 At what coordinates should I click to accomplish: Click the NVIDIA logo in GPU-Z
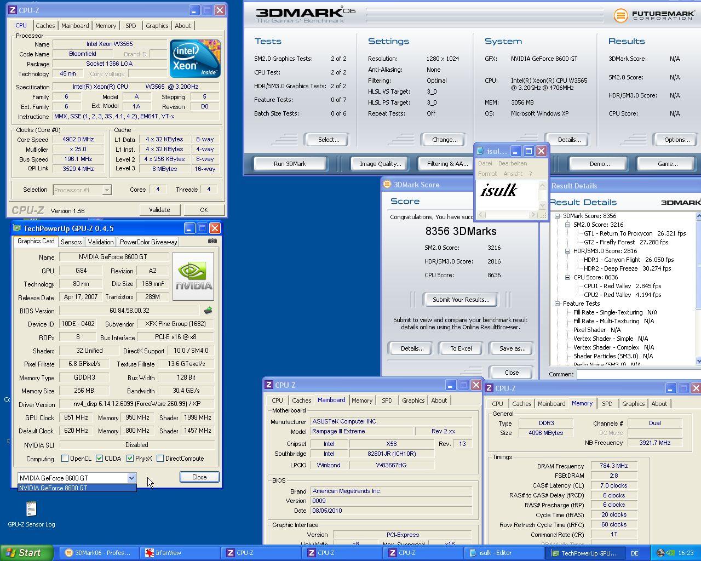point(193,277)
